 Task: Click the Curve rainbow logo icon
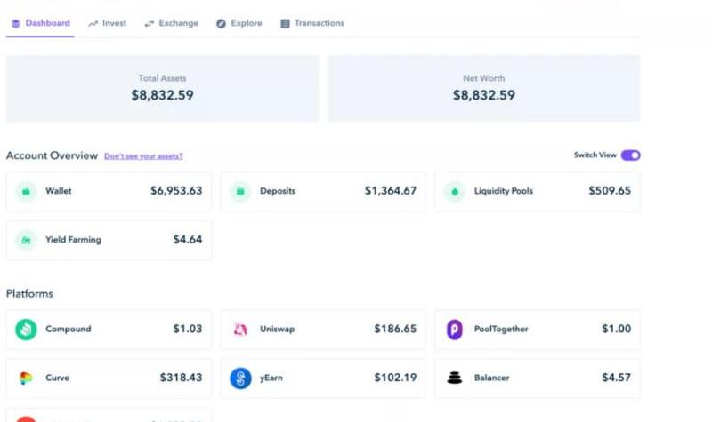point(26,378)
